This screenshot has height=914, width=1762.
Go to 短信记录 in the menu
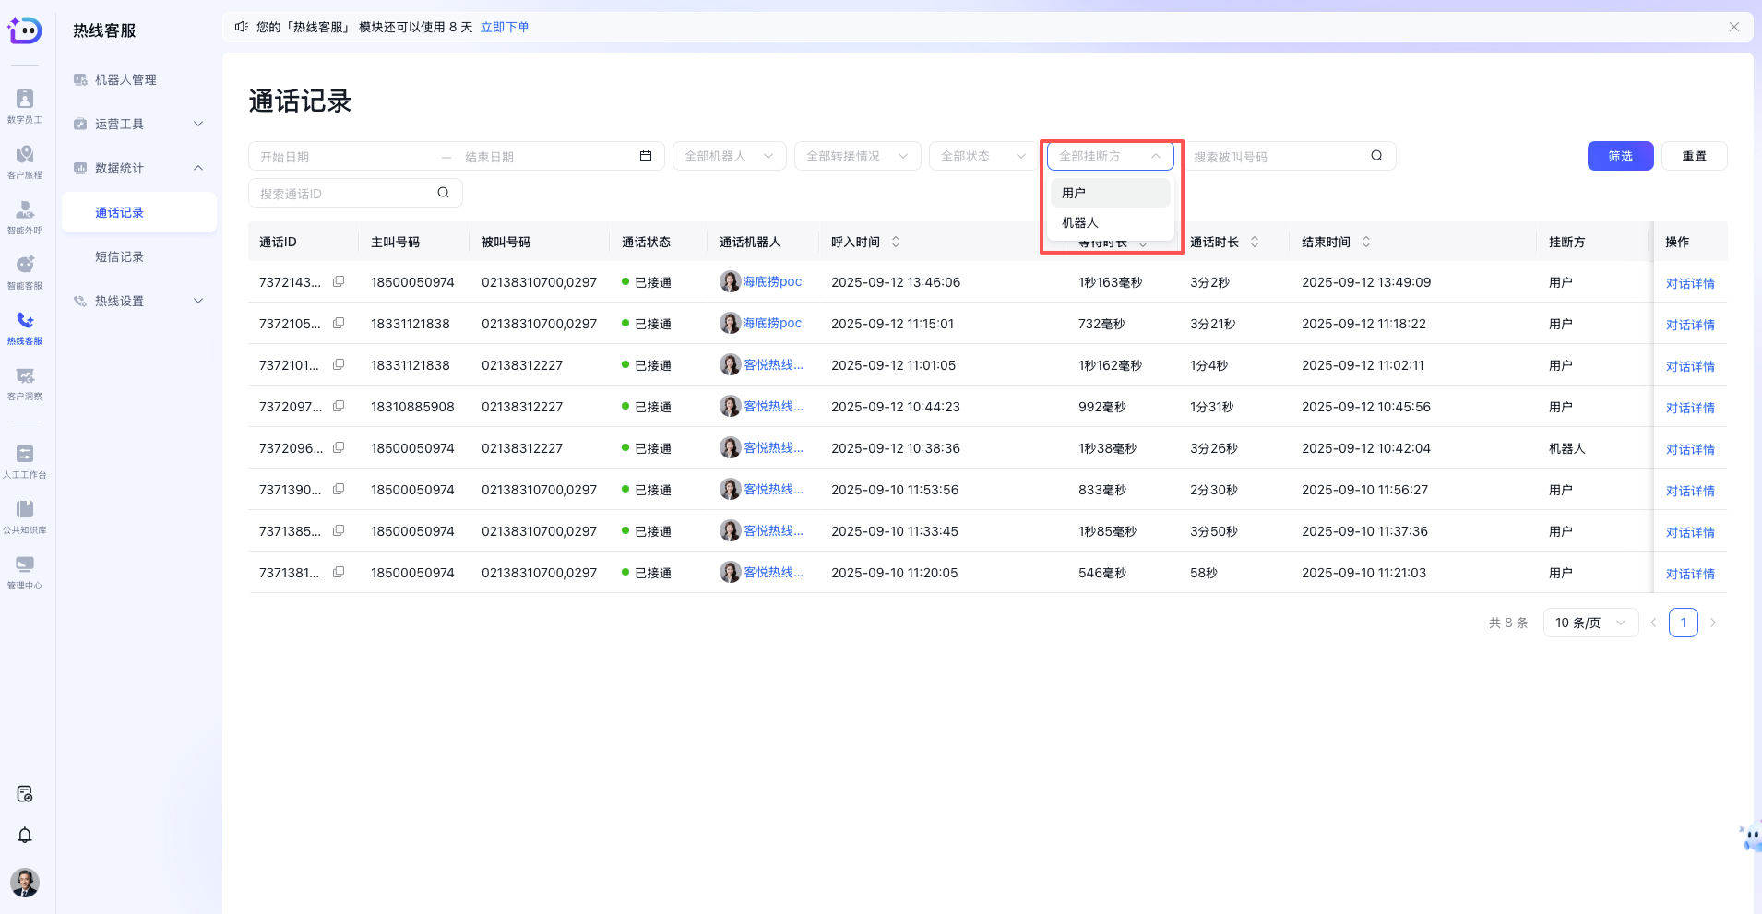click(119, 256)
